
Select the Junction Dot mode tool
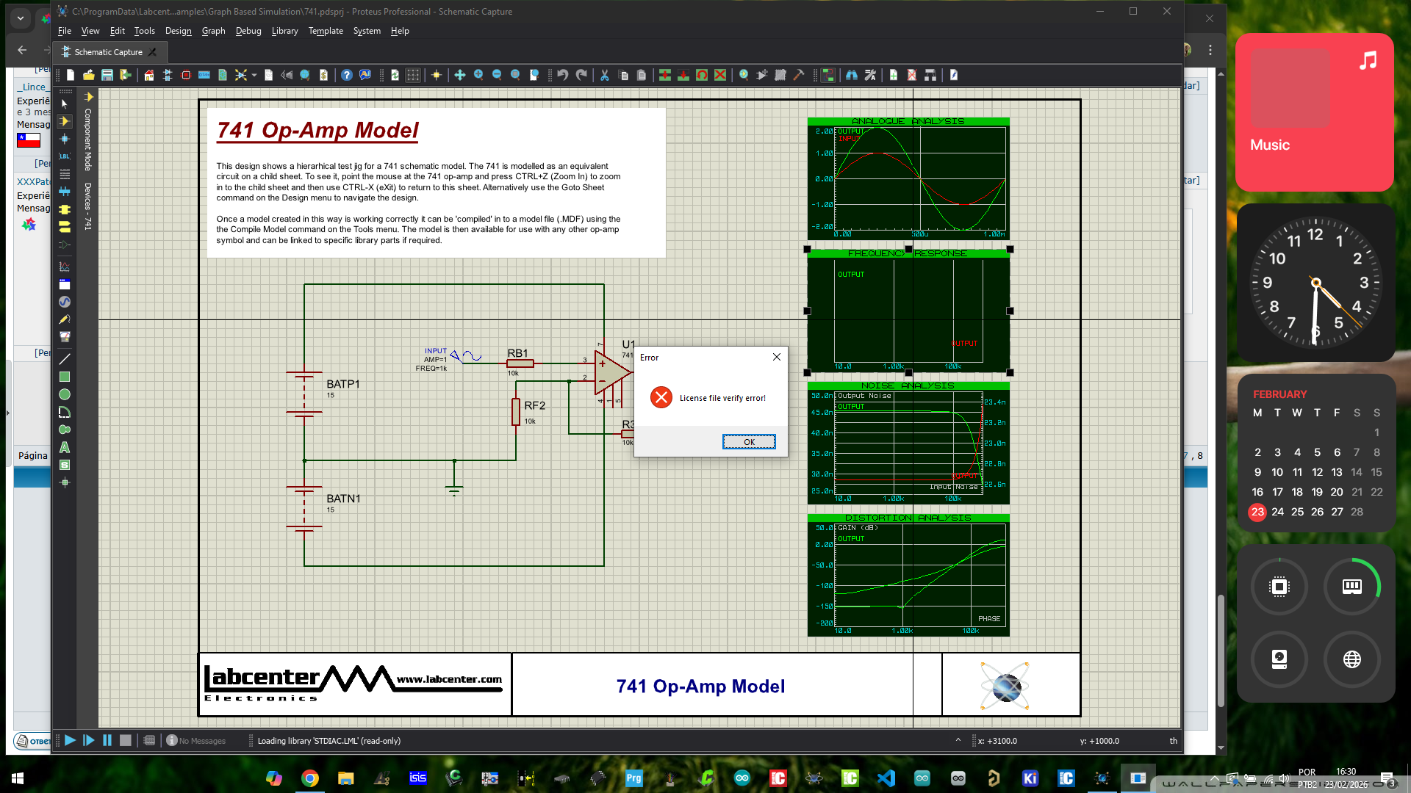pyautogui.click(x=65, y=139)
